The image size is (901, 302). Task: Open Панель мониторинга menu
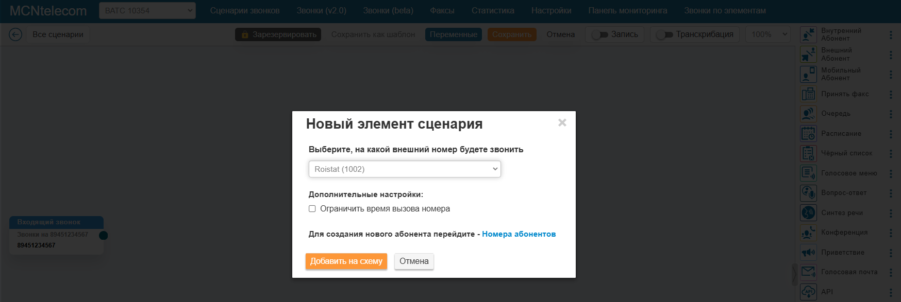tap(628, 11)
